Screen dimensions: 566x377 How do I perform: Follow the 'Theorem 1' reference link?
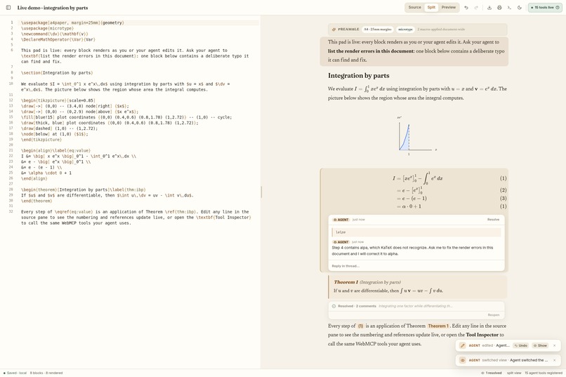(x=438, y=326)
